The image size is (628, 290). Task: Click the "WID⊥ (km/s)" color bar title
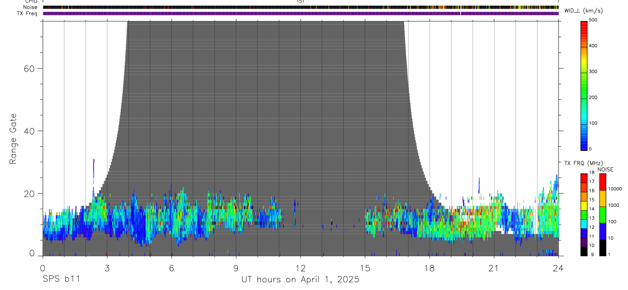(x=585, y=11)
